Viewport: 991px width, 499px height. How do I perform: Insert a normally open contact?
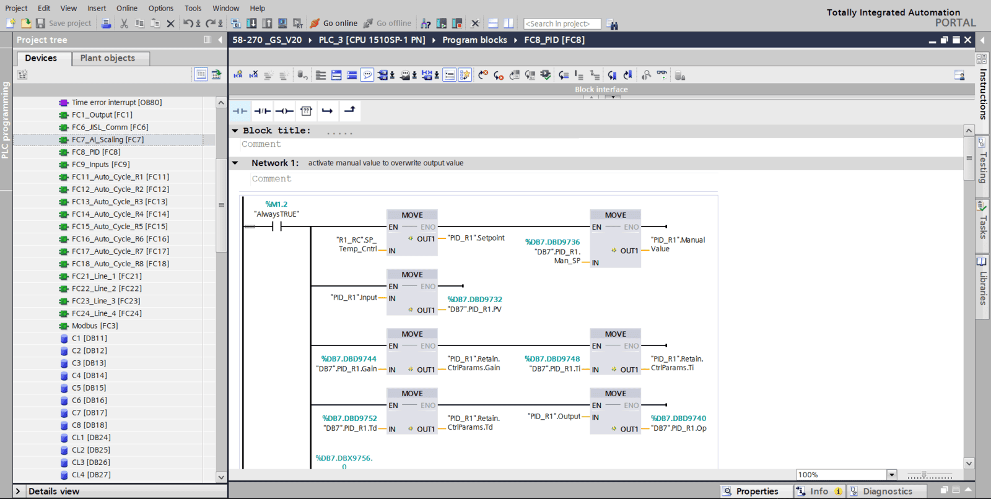[240, 111]
